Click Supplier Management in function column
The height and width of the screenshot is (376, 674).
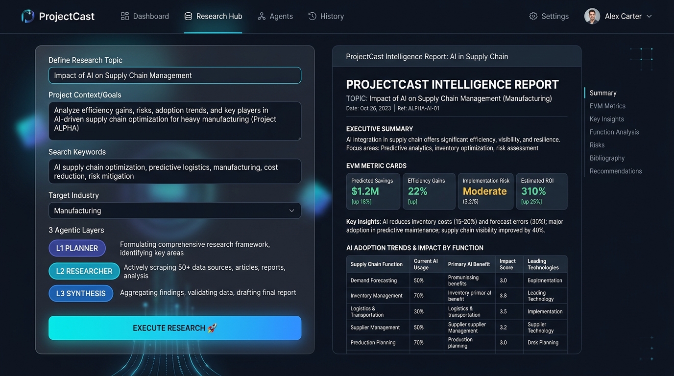(x=375, y=328)
